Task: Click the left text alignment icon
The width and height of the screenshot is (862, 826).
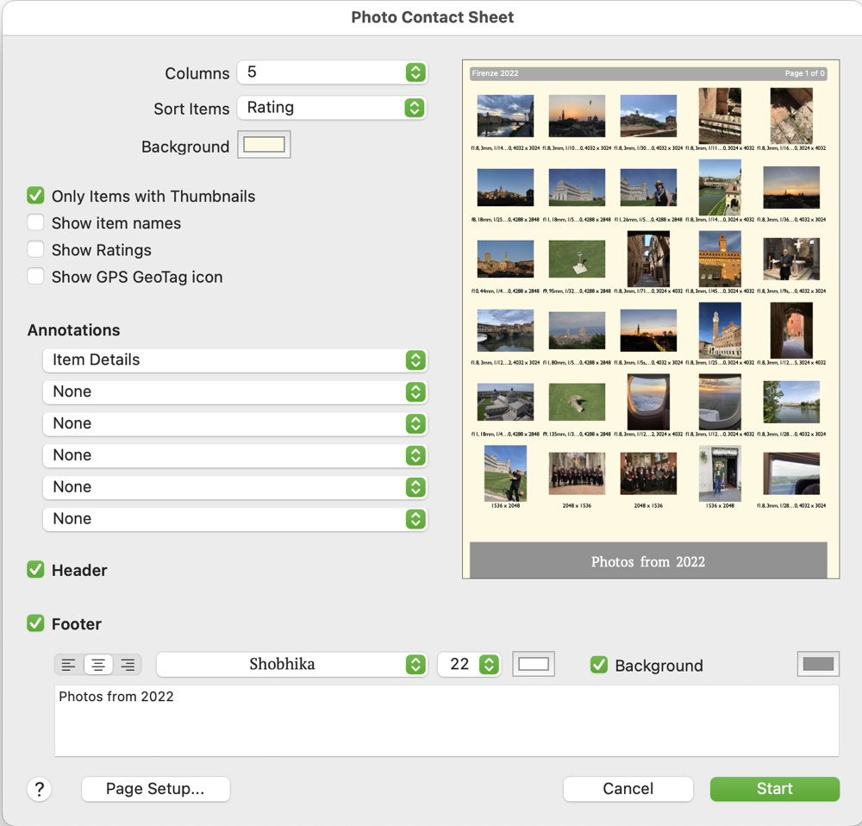Action: coord(69,665)
